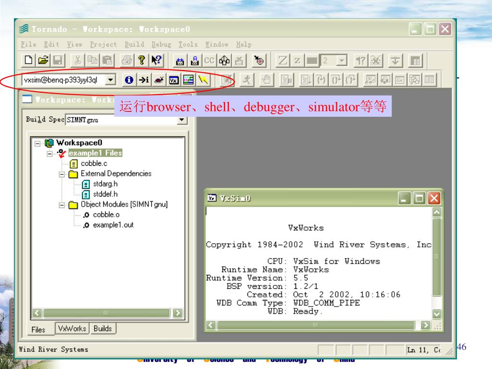Switch to the Files tab

(38, 330)
